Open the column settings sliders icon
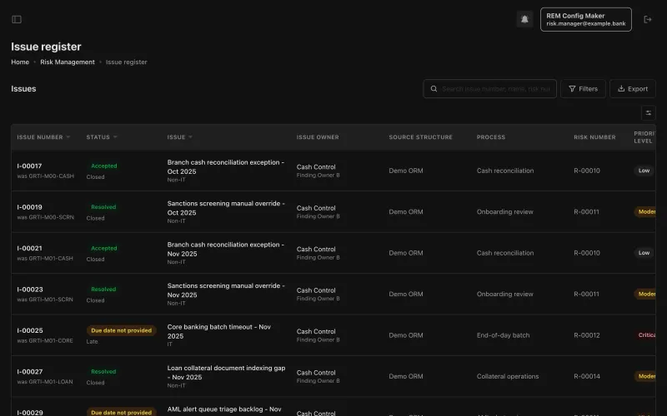Screen dimensions: 667x416 648,113
